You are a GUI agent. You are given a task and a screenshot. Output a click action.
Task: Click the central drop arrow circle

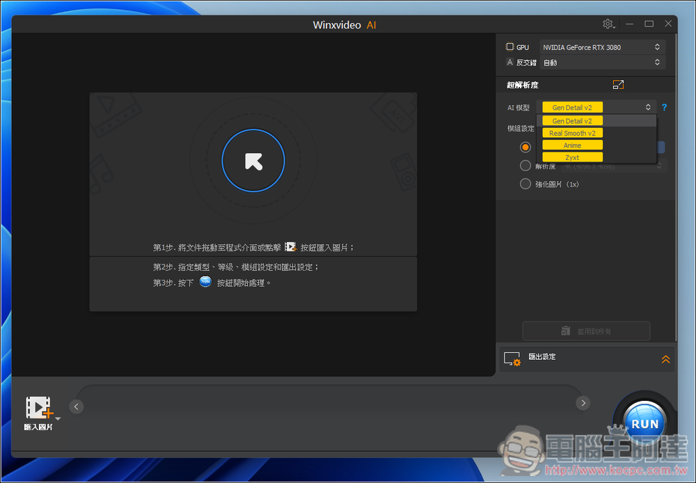click(253, 161)
